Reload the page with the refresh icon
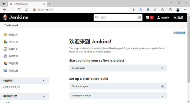The width and height of the screenshot is (190, 103). [x=19, y=10]
